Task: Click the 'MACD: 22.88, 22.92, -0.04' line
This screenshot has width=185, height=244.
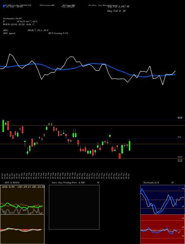Action: 17,24
